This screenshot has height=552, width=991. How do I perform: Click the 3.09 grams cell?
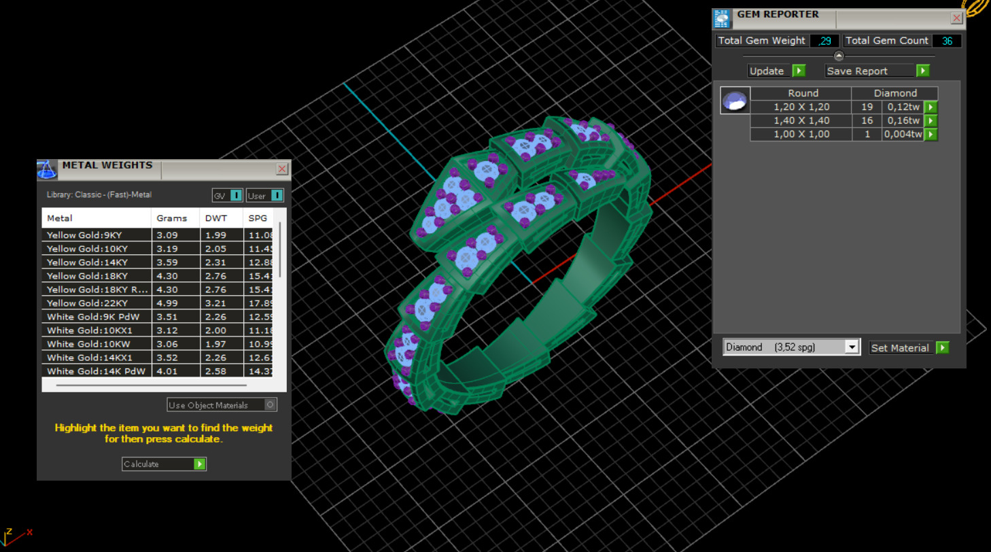coord(175,235)
